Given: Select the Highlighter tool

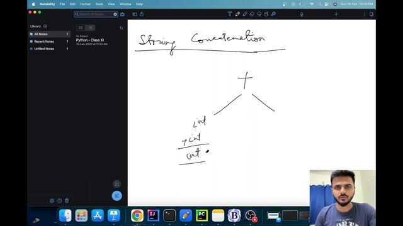Looking at the screenshot, I should (245, 14).
